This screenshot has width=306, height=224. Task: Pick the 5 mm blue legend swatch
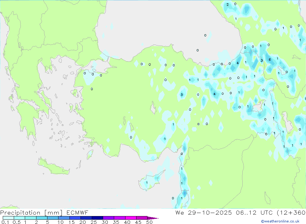[53, 218]
